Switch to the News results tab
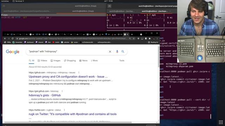 83,61
